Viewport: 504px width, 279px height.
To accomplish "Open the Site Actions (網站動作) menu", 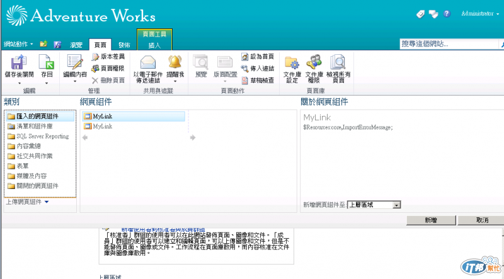I will [18, 44].
